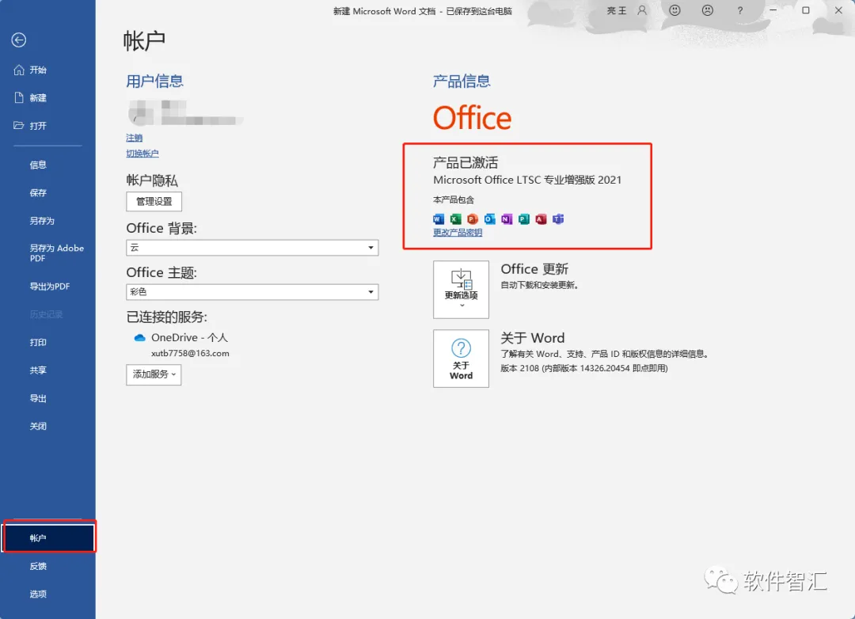Click 关闭 in the sidebar
Viewport: 855px width, 619px height.
point(38,426)
